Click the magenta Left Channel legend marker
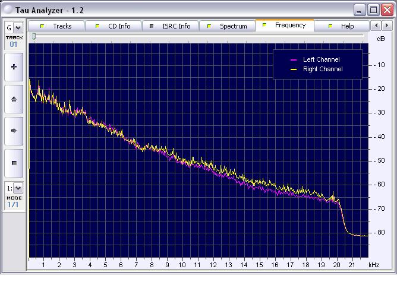The image size is (397, 304). pyautogui.click(x=294, y=60)
